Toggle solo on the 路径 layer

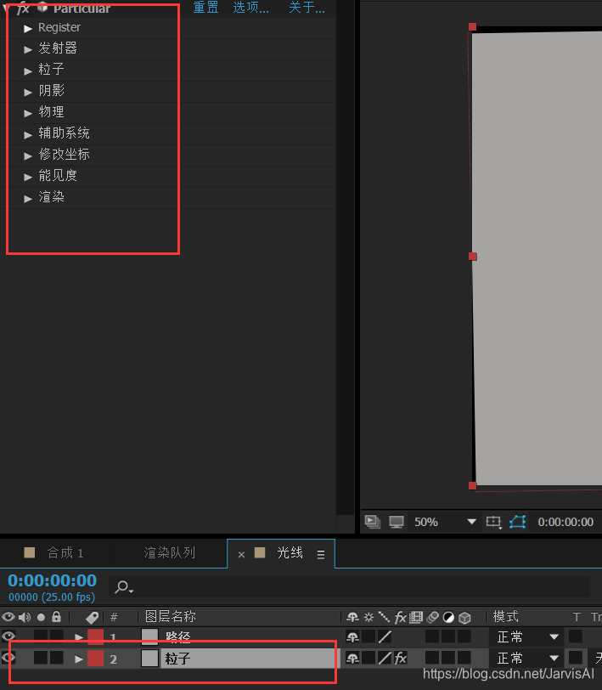point(41,636)
